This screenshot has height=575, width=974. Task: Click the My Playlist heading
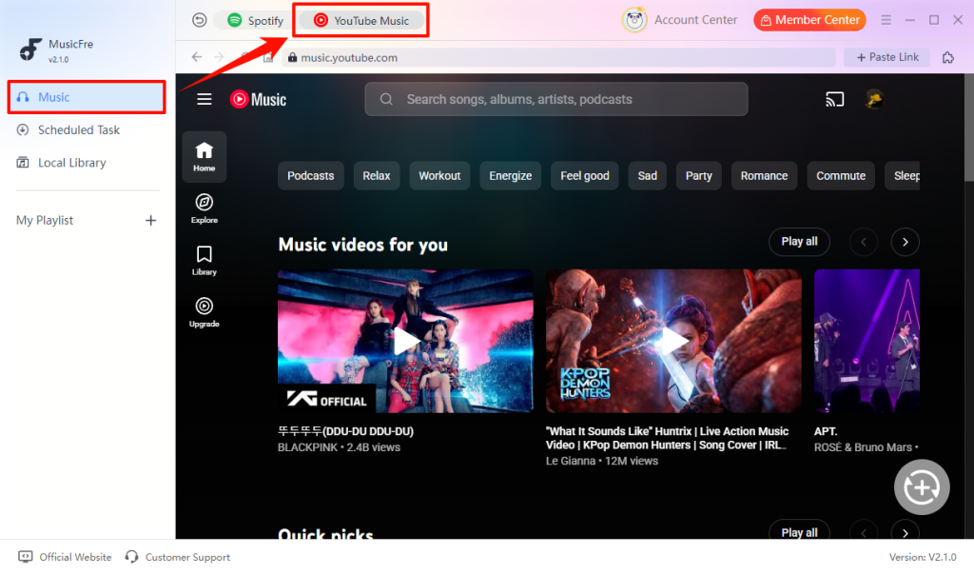(45, 221)
